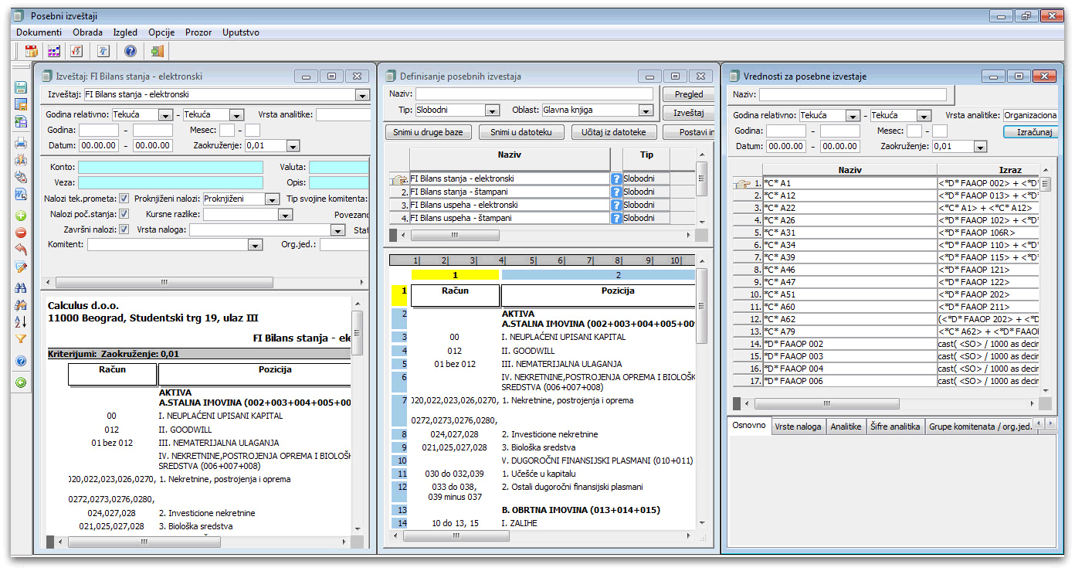
Task: Click the A-Z sort icon
Action: (x=21, y=321)
